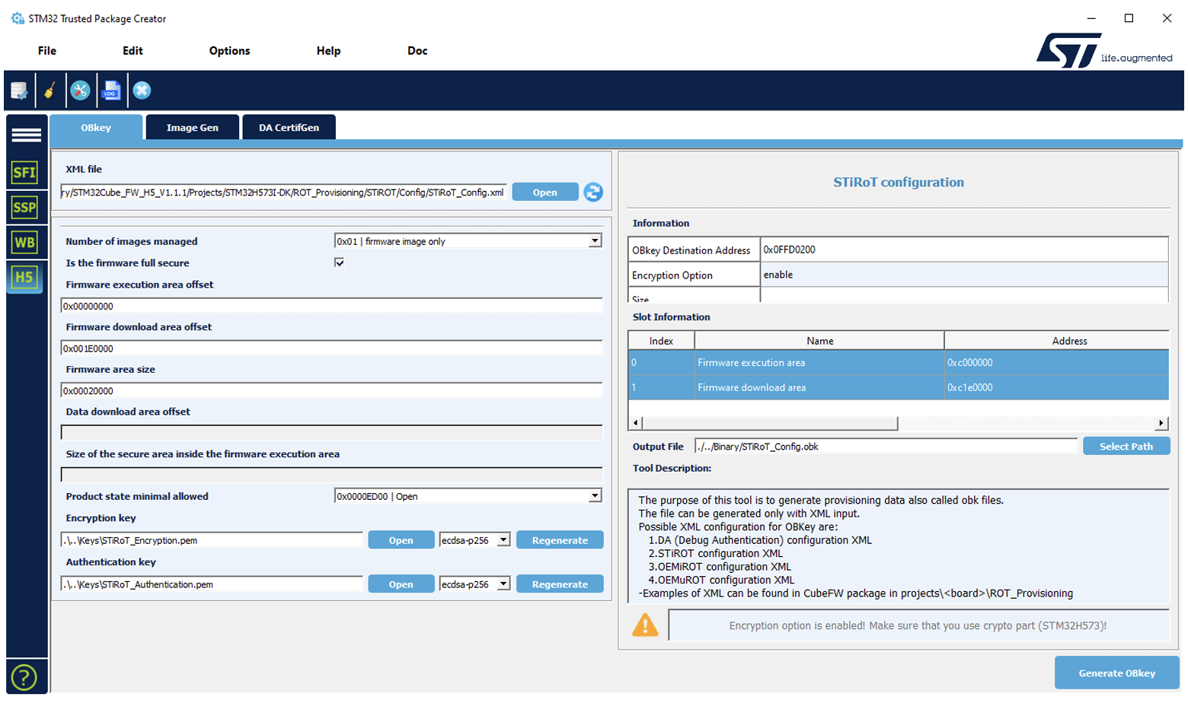Click the orange warning triangle icon
The image size is (1188, 703).
[x=645, y=625]
